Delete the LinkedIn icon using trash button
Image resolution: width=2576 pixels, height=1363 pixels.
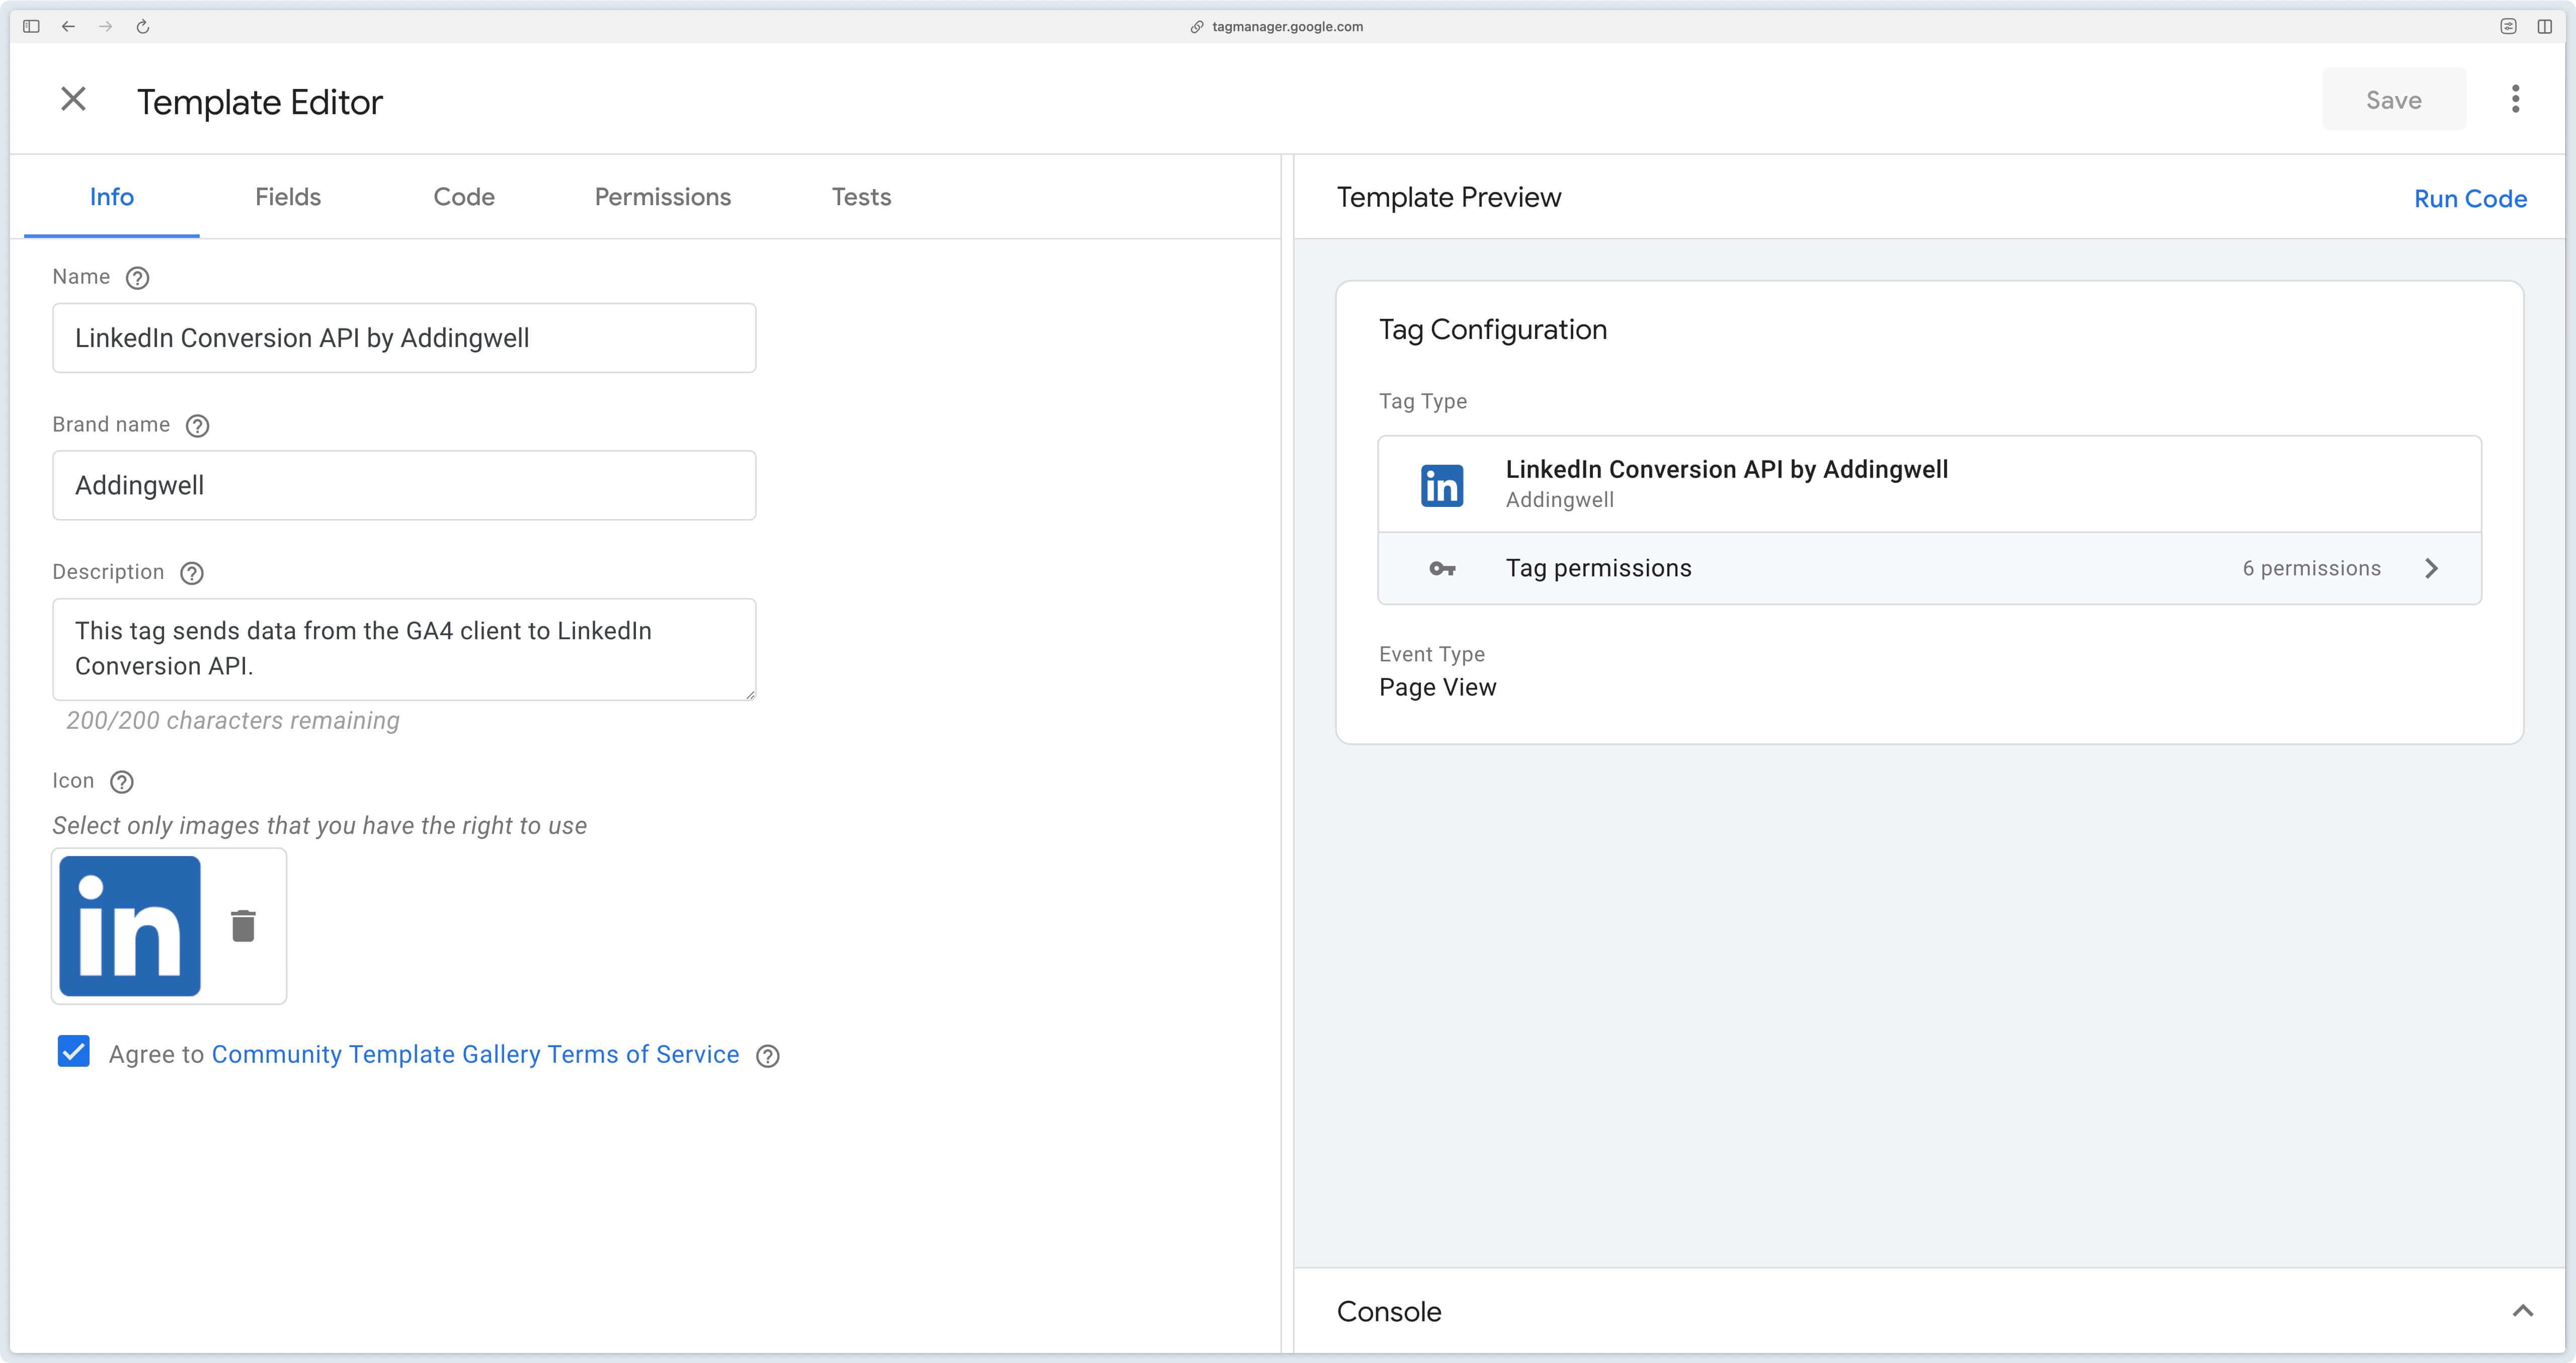click(243, 926)
